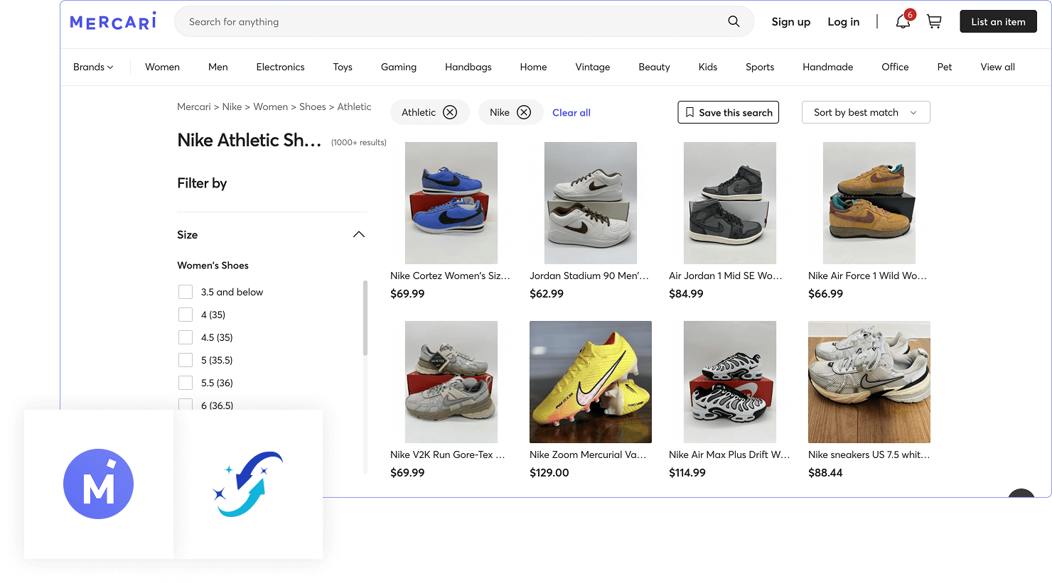Open Nike Cortez blue shoes thumbnail
The image size is (1052, 583).
(x=451, y=203)
